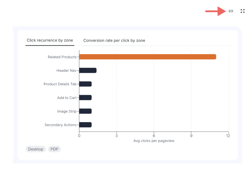Switch to Click recurrence by zone tab
The image size is (252, 175).
[x=50, y=40]
